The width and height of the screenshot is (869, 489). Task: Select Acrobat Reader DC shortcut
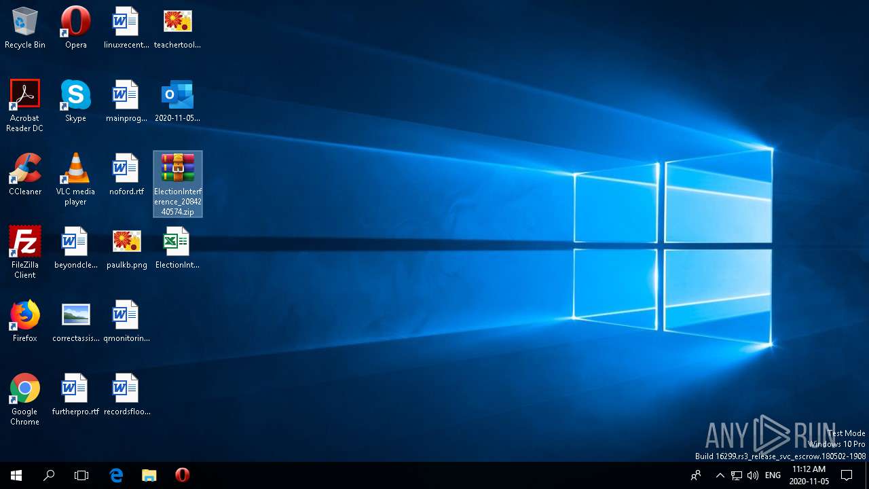coord(25,105)
